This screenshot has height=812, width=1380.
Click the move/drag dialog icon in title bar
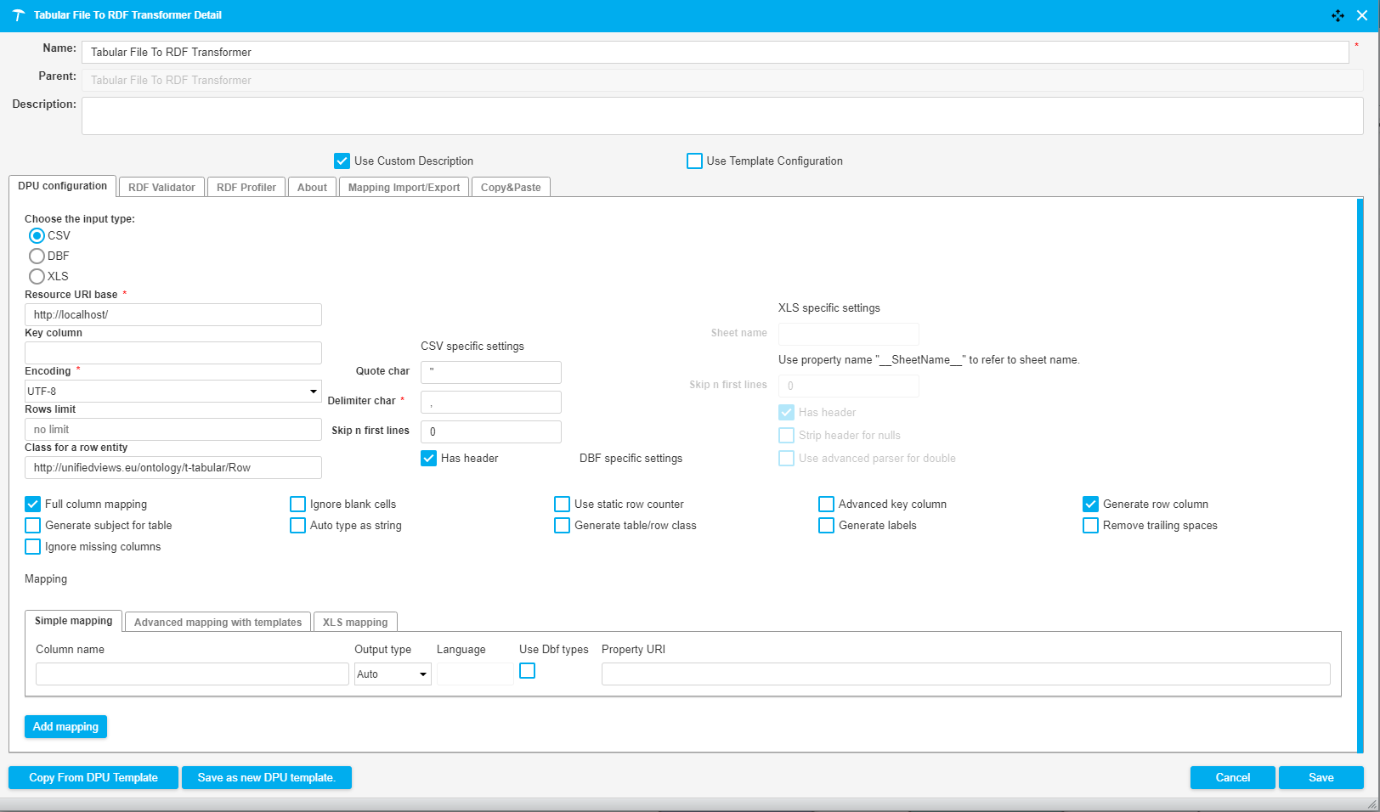(1338, 15)
